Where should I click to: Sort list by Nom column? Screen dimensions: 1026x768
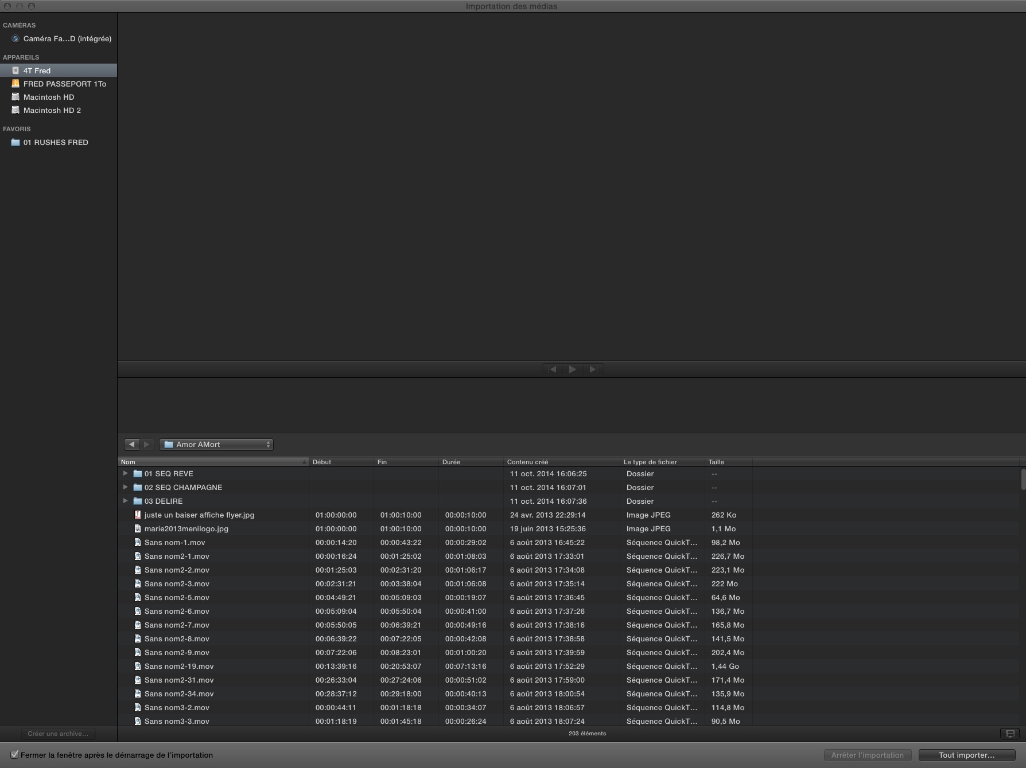coord(213,462)
